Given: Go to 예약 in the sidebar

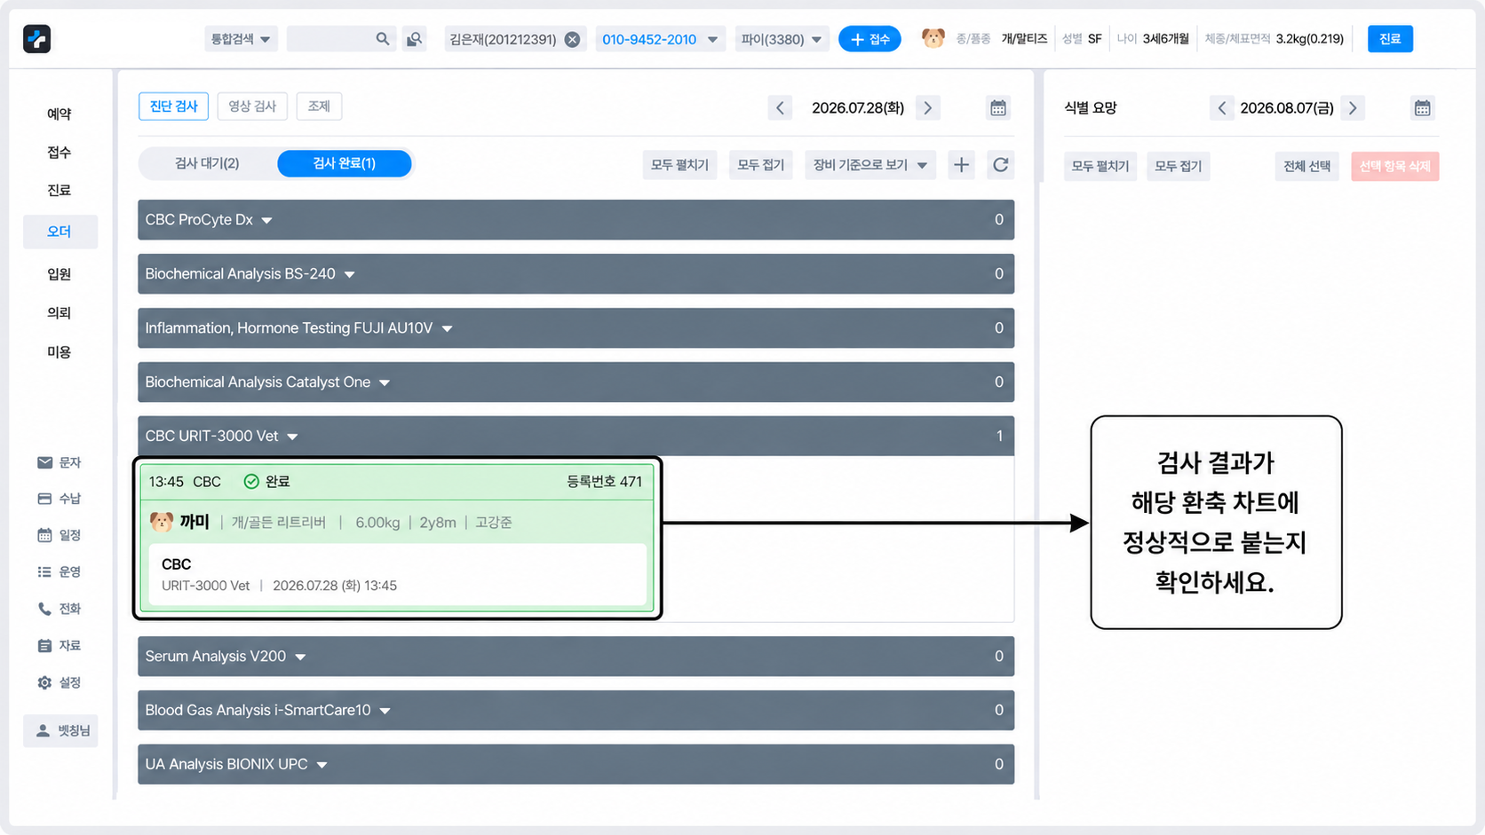Looking at the screenshot, I should pyautogui.click(x=60, y=114).
